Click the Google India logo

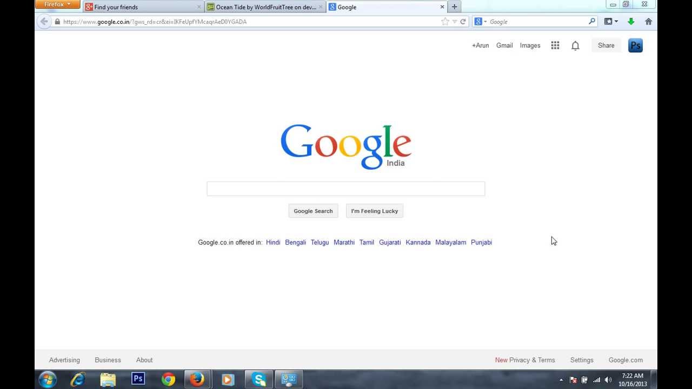pyautogui.click(x=346, y=146)
